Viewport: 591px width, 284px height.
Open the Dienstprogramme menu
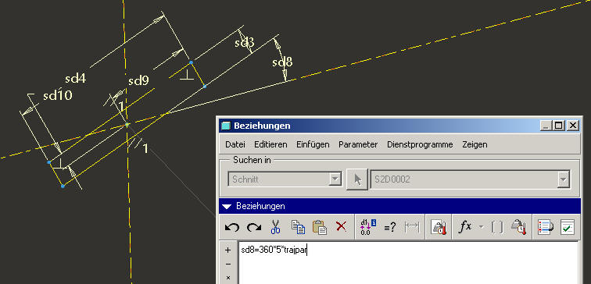point(420,144)
